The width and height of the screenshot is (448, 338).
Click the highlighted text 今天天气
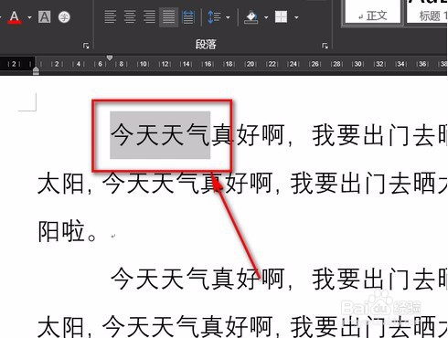click(x=160, y=135)
